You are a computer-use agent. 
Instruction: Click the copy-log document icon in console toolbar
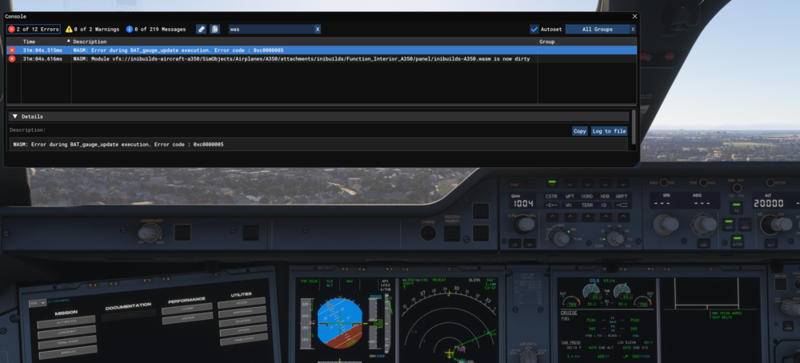click(214, 29)
